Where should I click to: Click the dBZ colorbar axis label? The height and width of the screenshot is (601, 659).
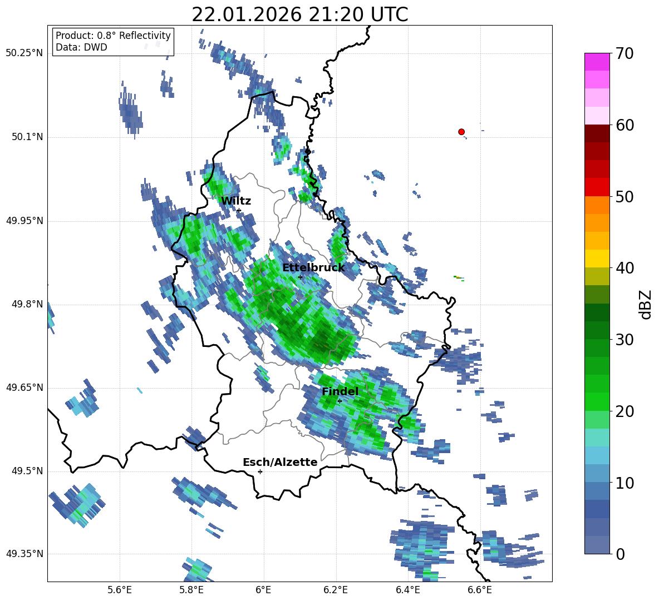pyautogui.click(x=646, y=304)
